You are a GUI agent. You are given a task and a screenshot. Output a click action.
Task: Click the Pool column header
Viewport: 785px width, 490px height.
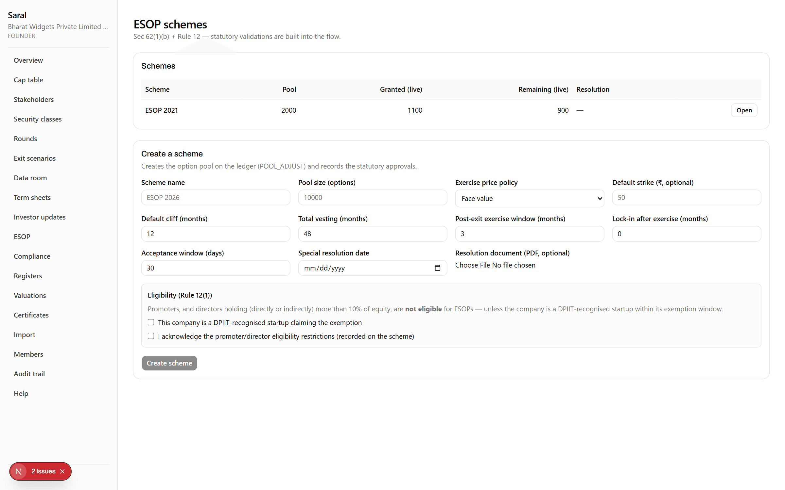[x=289, y=89]
